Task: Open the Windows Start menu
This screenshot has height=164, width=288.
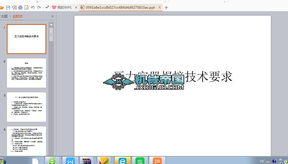Action: pos(2,161)
